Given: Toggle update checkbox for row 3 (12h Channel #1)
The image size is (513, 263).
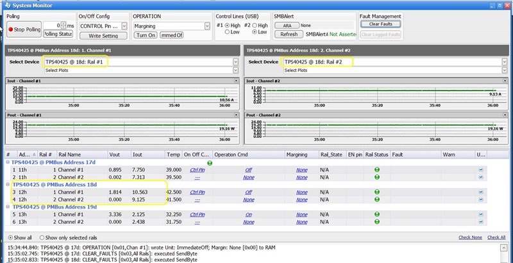Looking at the screenshot, I should pos(480,192).
